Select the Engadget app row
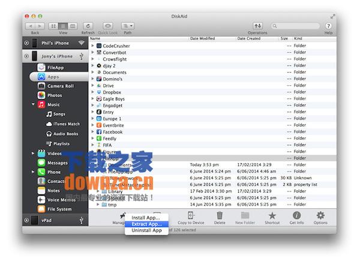The width and height of the screenshot is (360, 258). [x=212, y=106]
